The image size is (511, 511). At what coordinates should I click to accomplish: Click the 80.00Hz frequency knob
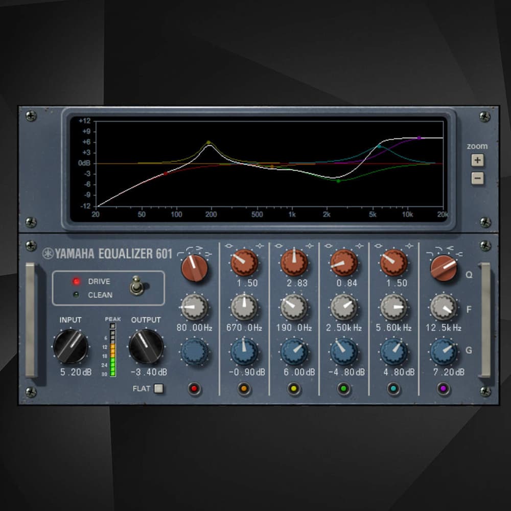click(x=194, y=307)
